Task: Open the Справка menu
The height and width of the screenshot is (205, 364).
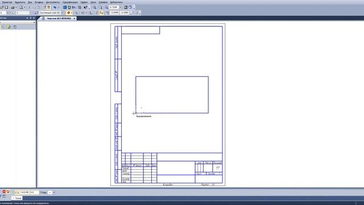Action: pyautogui.click(x=103, y=2)
